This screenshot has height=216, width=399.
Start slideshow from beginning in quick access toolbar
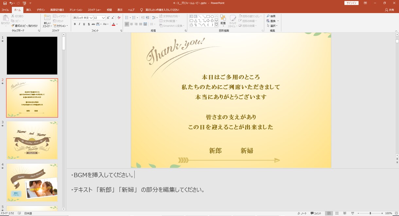24,3
